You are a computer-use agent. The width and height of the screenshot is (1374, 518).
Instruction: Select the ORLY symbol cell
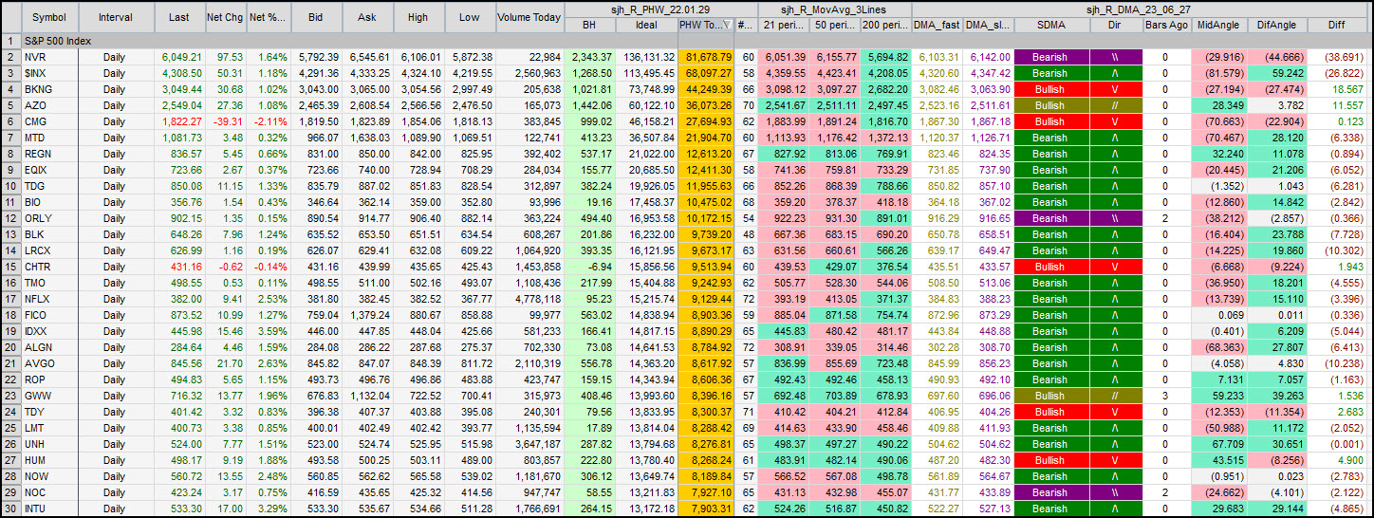point(48,219)
